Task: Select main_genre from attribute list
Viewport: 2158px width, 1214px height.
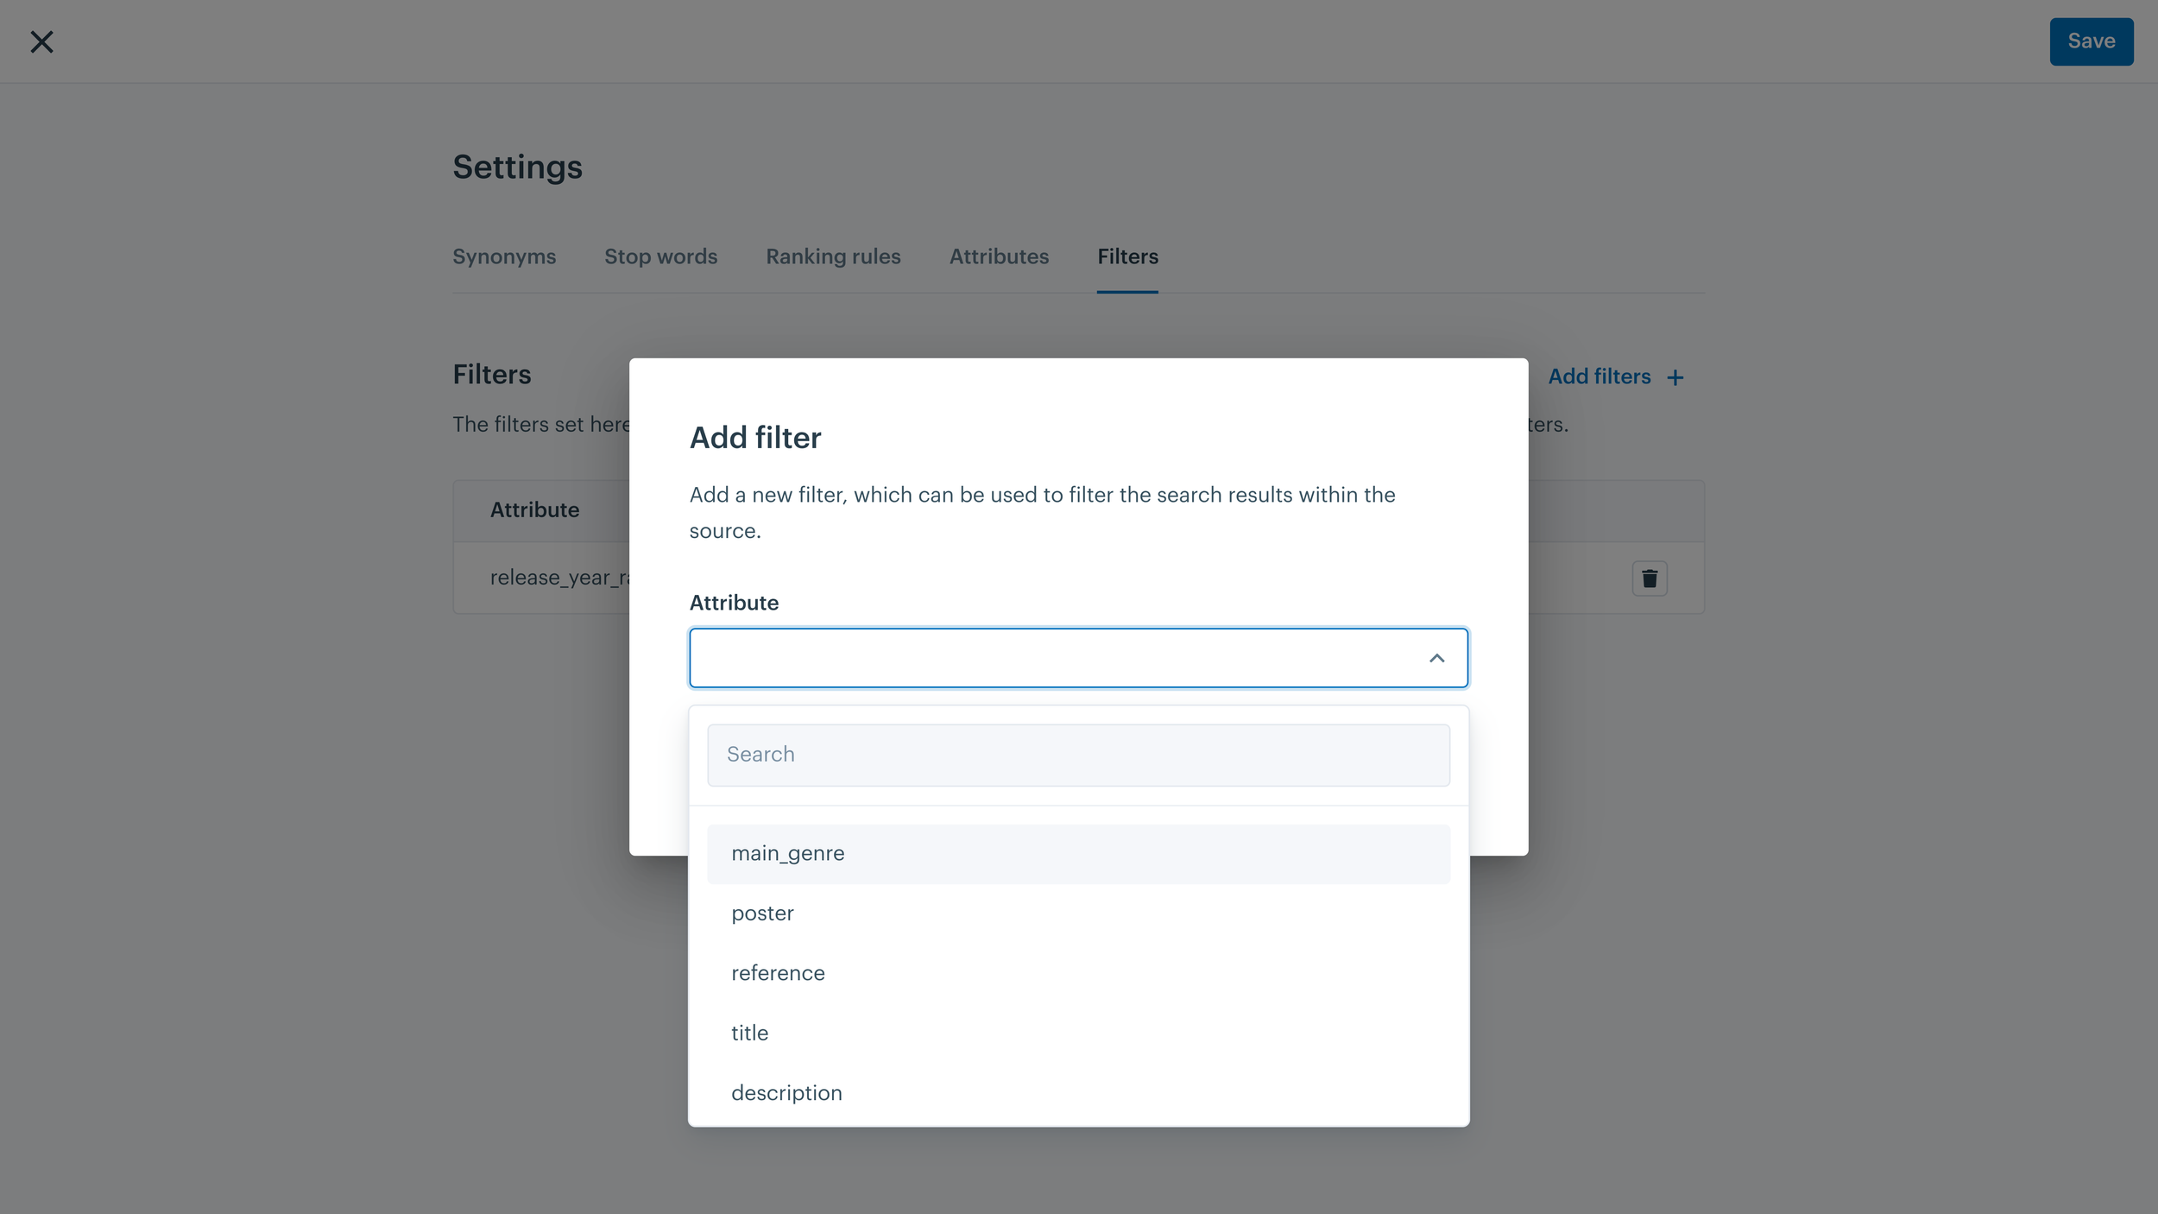Action: point(787,853)
